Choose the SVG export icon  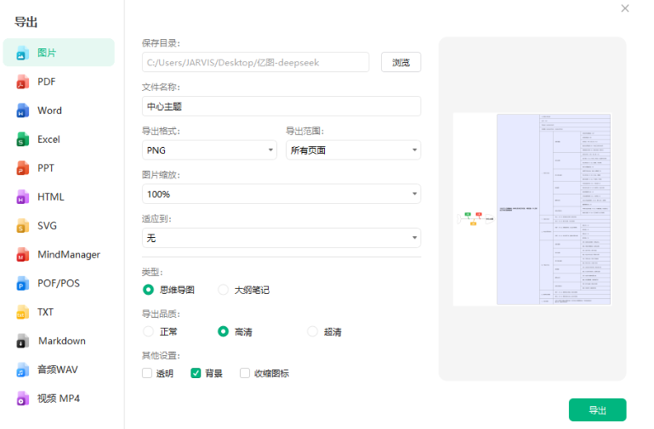pos(23,226)
